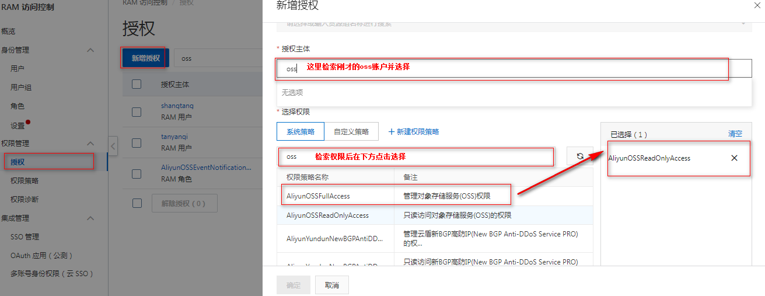Image resolution: width=765 pixels, height=296 pixels.
Task: Switch to 系统策略 tab
Action: point(301,132)
